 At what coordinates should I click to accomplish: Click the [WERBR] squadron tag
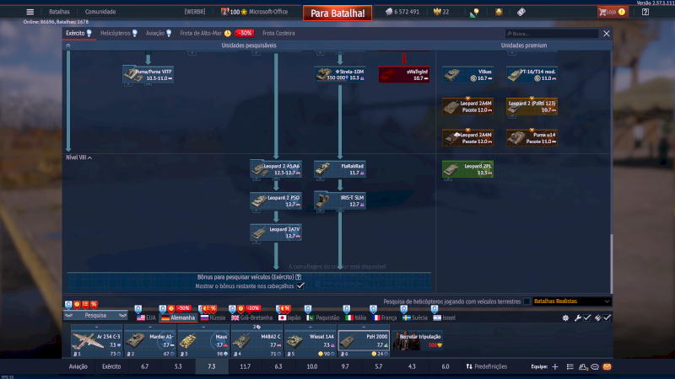(x=195, y=12)
